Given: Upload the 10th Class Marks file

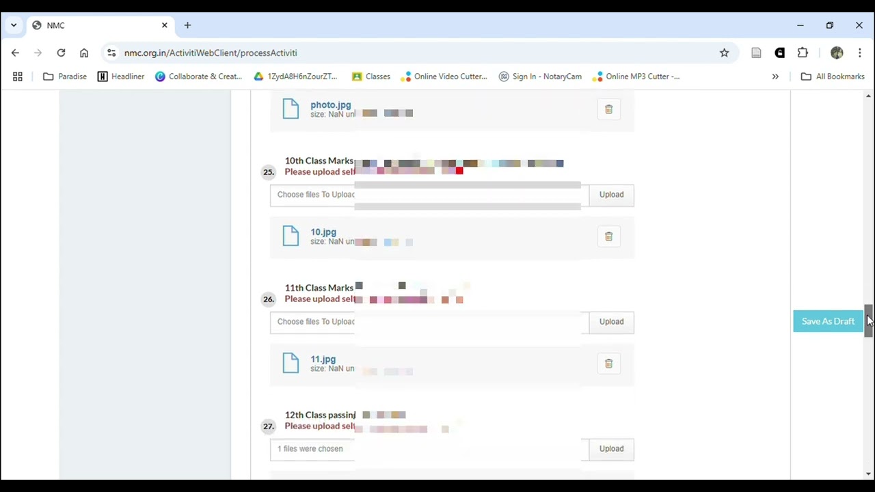Looking at the screenshot, I should click(611, 195).
